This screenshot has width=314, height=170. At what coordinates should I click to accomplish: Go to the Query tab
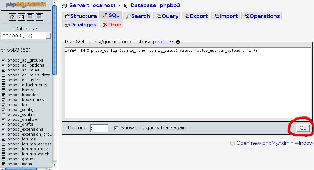coord(167,16)
